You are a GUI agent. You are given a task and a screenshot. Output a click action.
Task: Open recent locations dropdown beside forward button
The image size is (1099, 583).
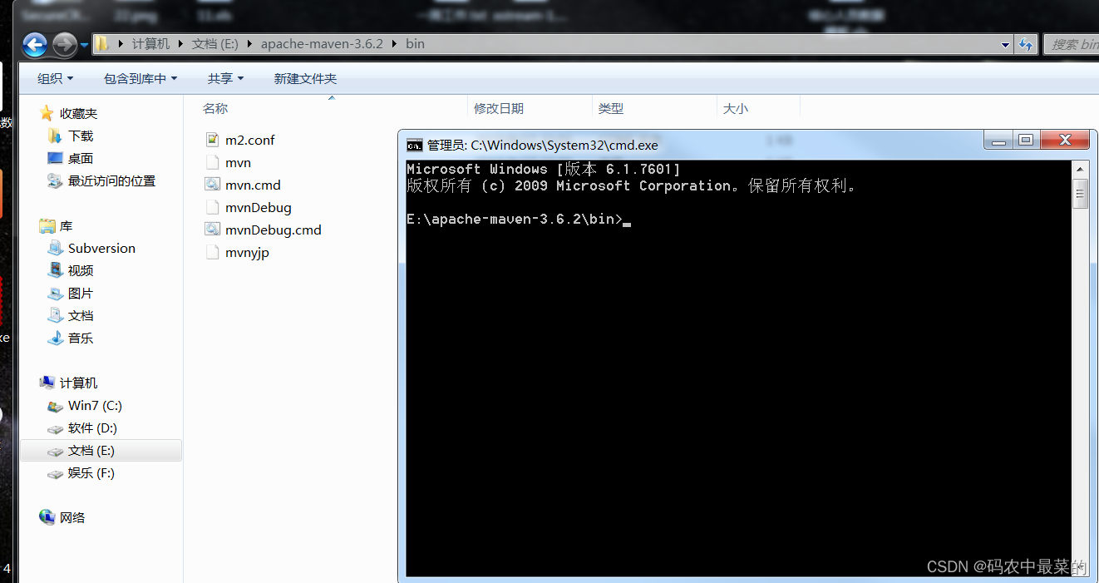(x=84, y=45)
